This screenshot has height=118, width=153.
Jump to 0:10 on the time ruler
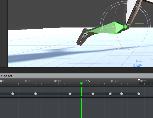click(58, 81)
